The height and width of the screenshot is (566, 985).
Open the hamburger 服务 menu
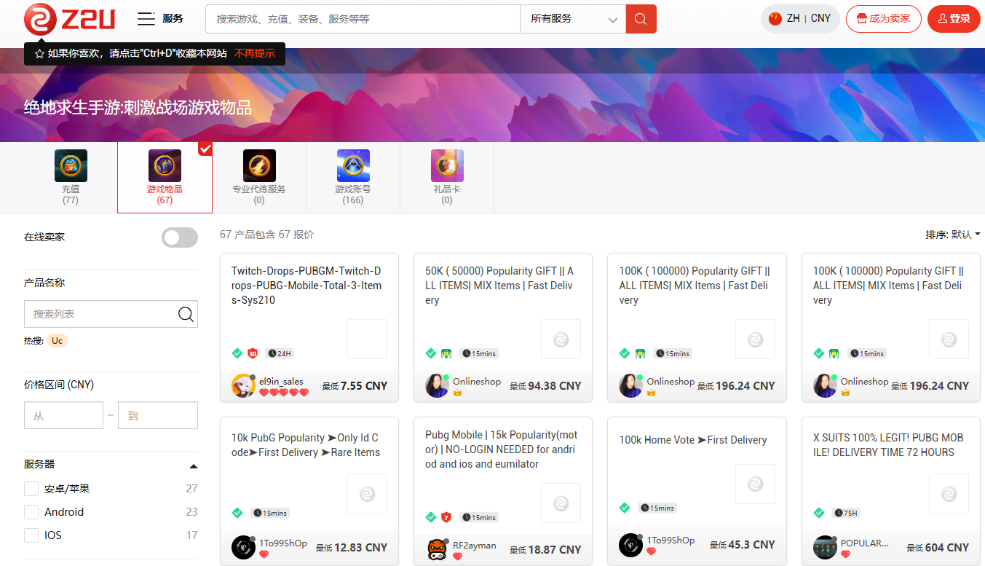click(x=160, y=19)
